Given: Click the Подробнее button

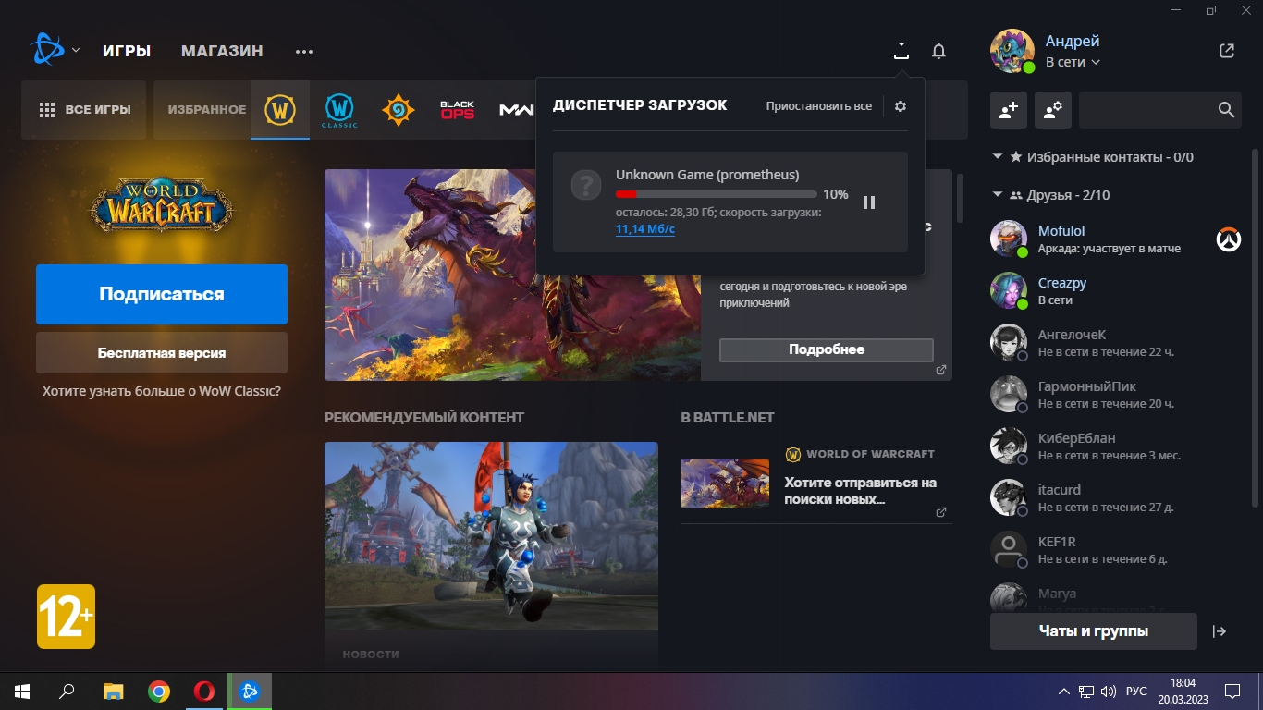Looking at the screenshot, I should click(x=827, y=349).
